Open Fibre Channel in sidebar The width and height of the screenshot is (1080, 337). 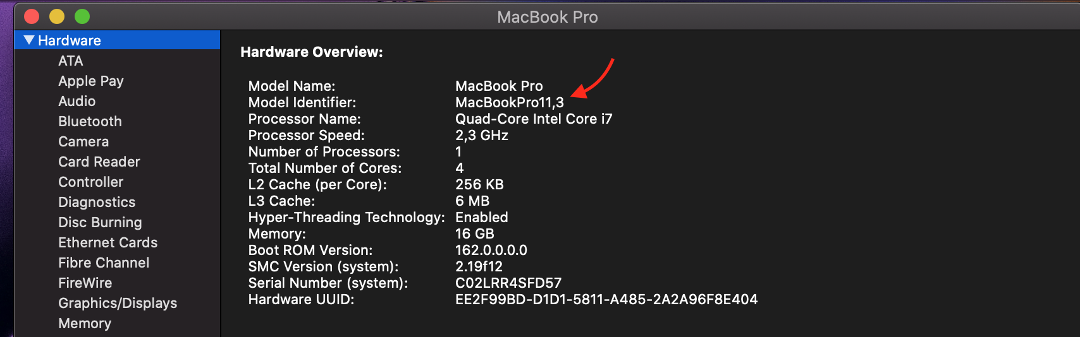pyautogui.click(x=104, y=263)
